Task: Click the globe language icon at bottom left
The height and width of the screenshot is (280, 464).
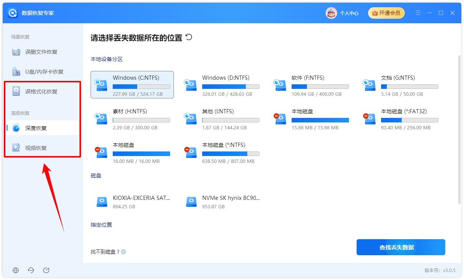Action: point(16,270)
